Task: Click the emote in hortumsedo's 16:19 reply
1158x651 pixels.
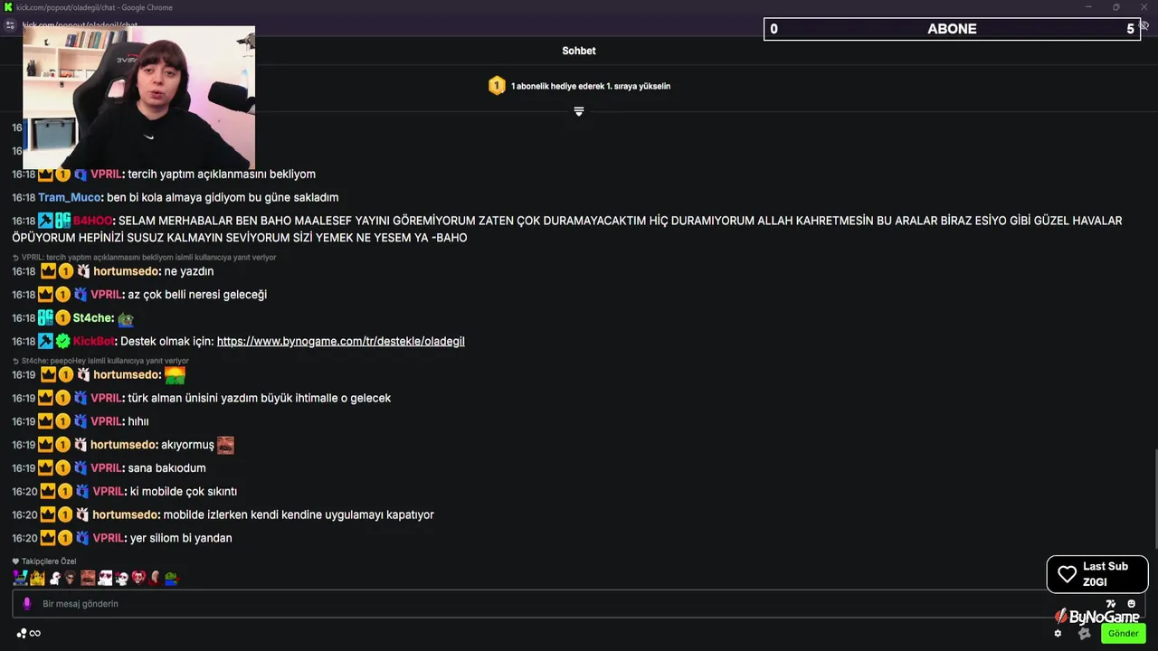Action: [175, 374]
